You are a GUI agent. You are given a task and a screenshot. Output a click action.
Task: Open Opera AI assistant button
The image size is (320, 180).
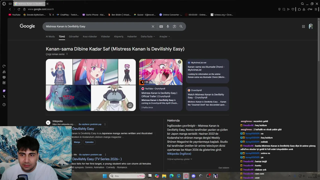(310, 9)
